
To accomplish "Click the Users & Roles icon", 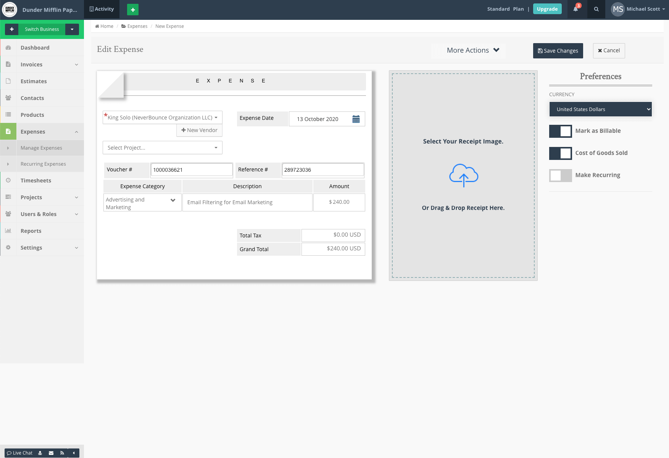I will (8, 214).
